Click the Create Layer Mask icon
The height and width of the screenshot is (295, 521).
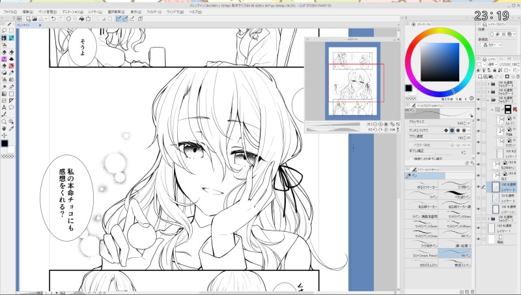(x=507, y=76)
